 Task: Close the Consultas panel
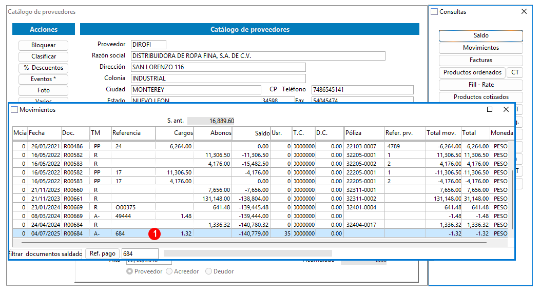click(x=524, y=11)
